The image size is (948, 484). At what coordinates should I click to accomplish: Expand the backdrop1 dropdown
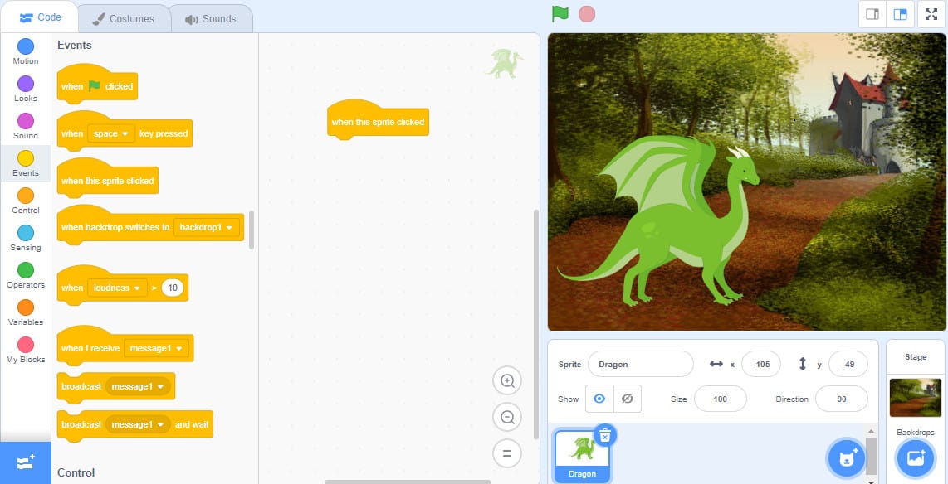pos(206,228)
